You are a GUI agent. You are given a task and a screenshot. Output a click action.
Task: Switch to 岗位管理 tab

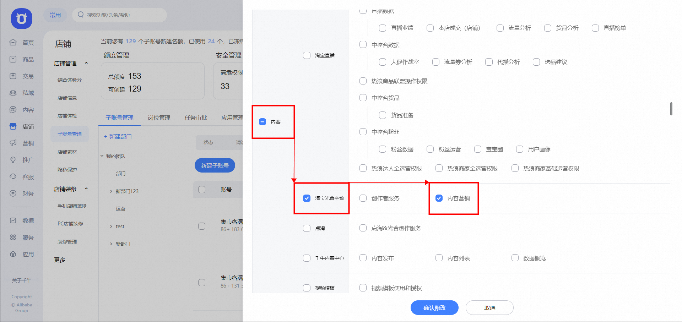[x=159, y=118]
